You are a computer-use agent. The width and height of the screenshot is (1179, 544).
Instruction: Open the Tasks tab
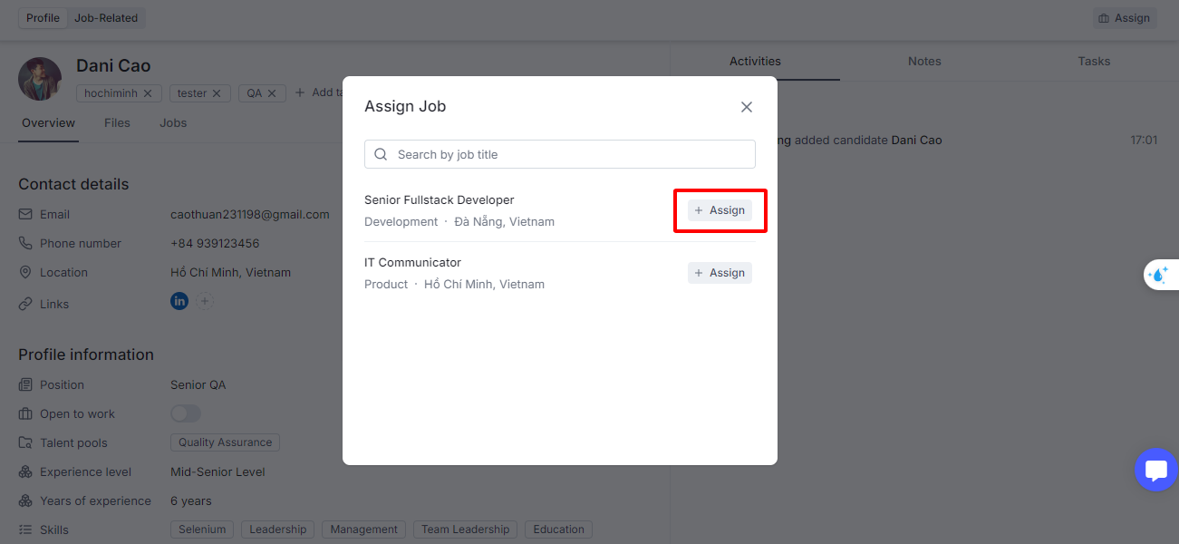pyautogui.click(x=1094, y=62)
